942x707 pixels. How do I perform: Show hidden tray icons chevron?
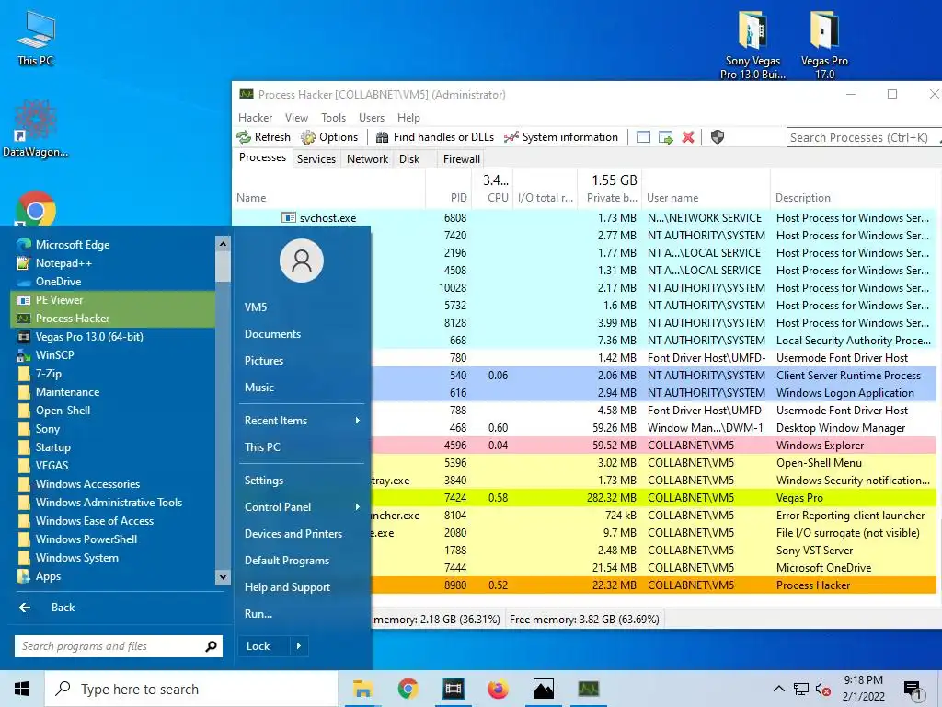point(778,689)
